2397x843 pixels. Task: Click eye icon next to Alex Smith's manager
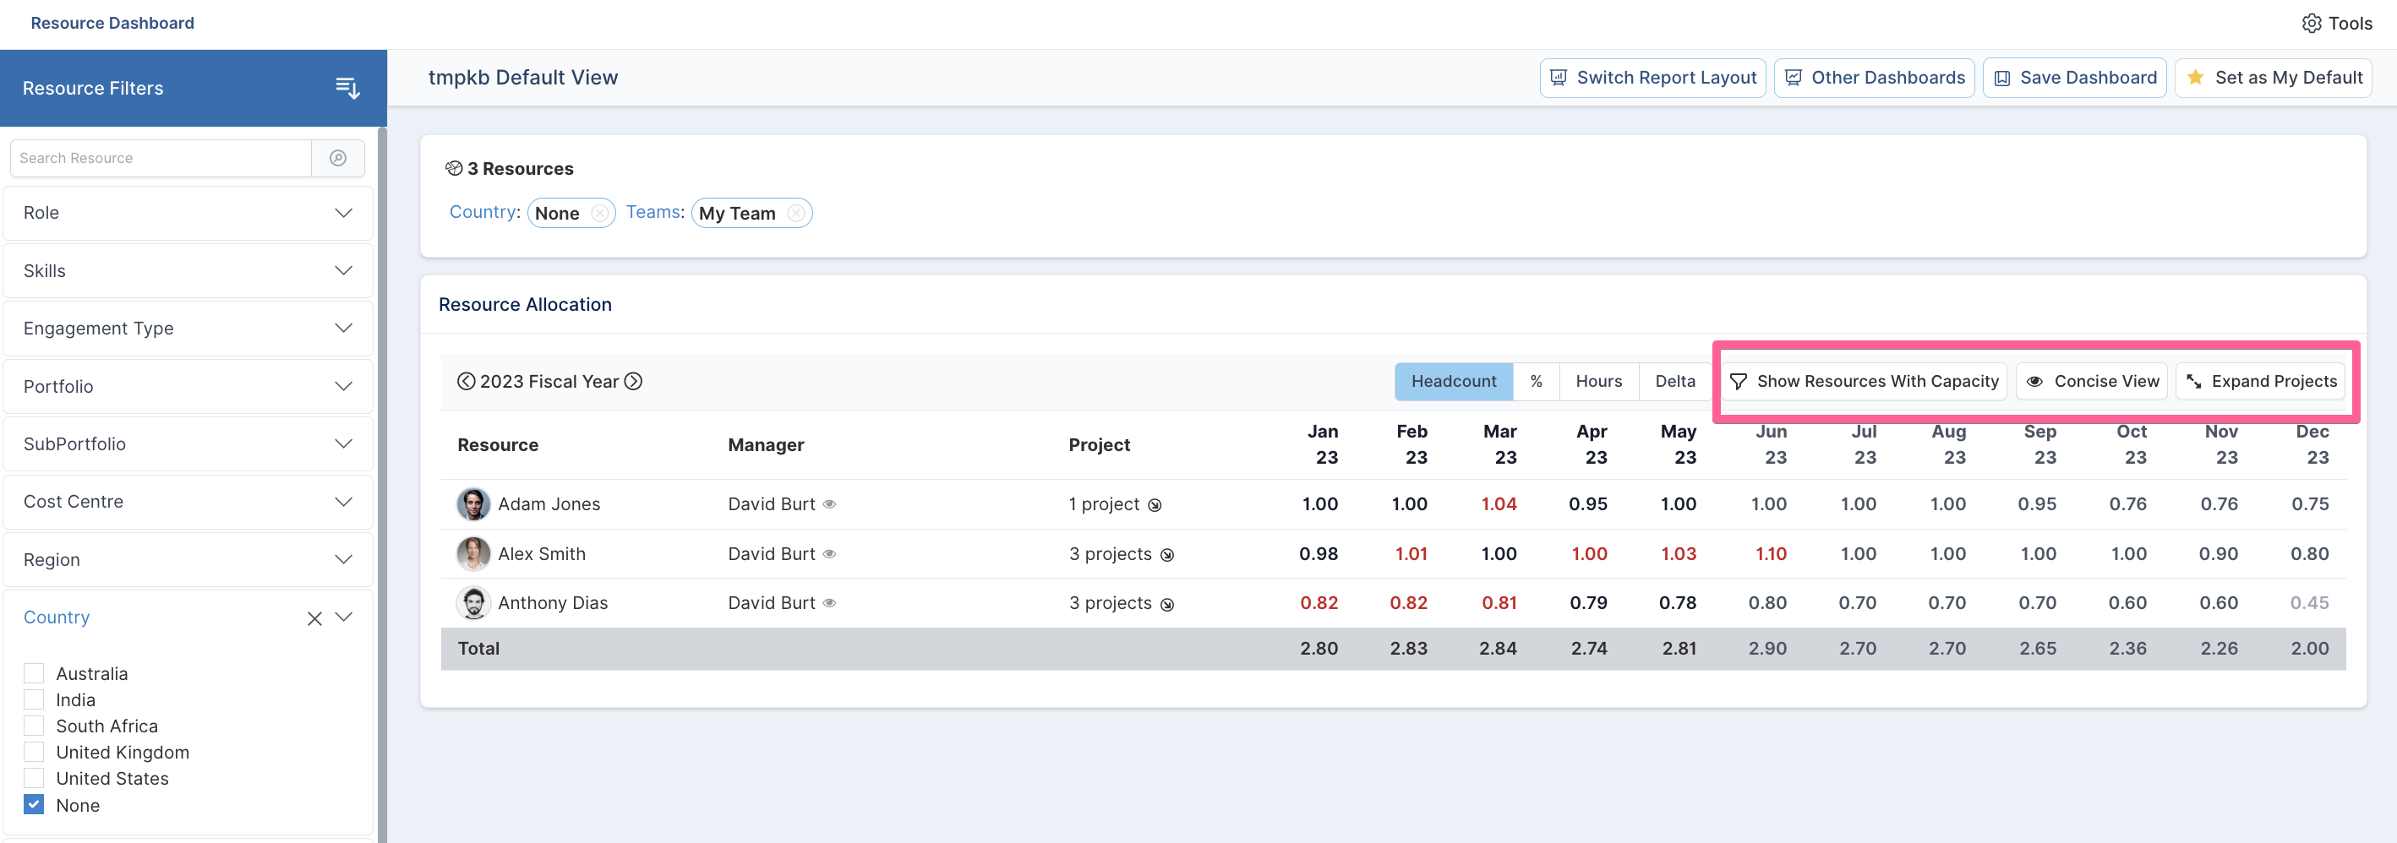tap(829, 554)
